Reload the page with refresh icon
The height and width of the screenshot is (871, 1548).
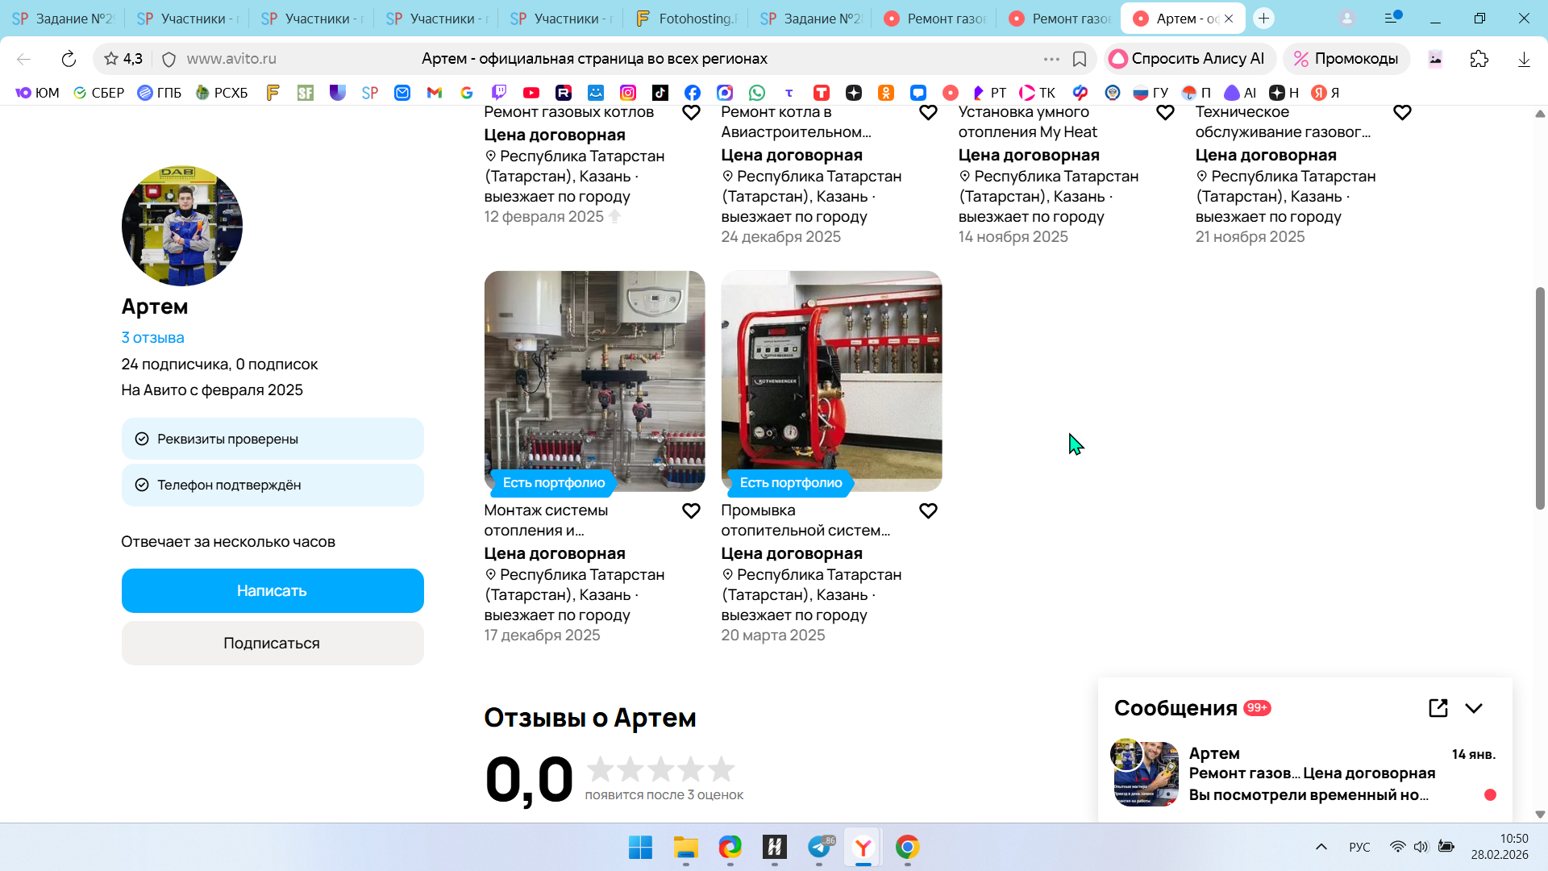(69, 59)
